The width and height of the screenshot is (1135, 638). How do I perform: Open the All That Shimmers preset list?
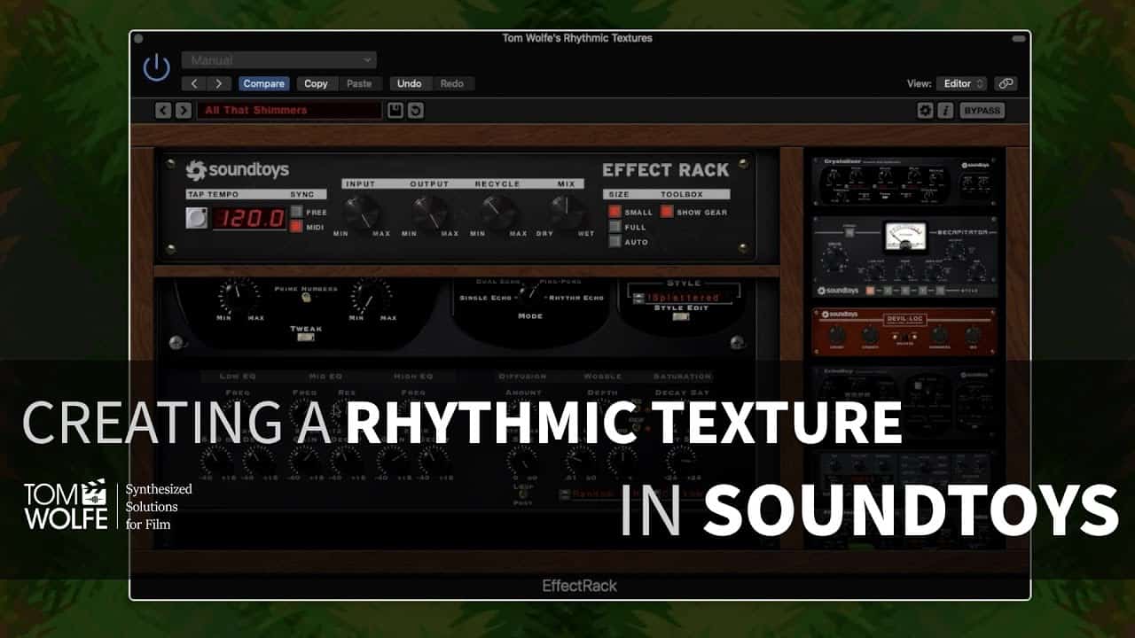[289, 111]
